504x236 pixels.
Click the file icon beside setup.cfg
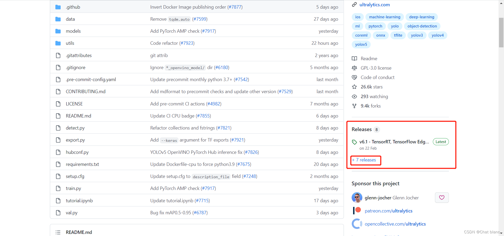coord(58,176)
